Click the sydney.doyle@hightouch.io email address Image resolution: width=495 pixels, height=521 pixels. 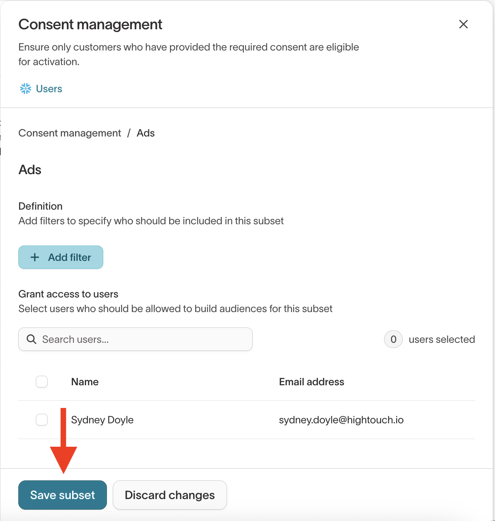click(341, 420)
